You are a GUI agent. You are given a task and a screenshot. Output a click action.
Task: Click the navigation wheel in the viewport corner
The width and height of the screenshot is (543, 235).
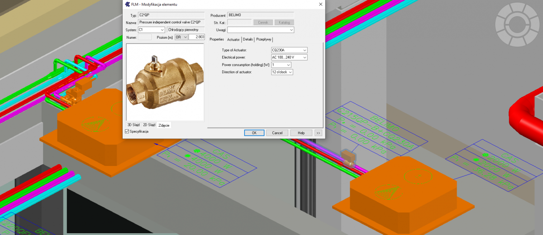(516, 21)
